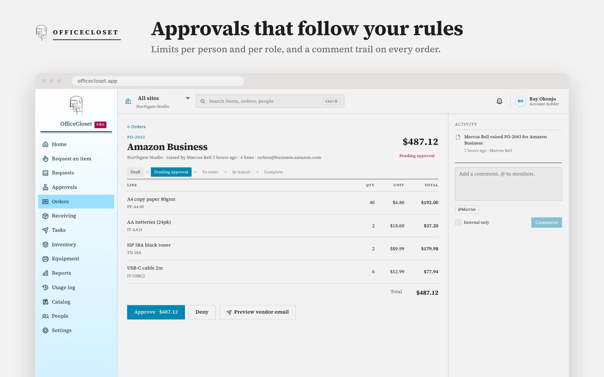Image resolution: width=604 pixels, height=377 pixels.
Task: Click the Request an item hand icon
Action: tap(45, 159)
